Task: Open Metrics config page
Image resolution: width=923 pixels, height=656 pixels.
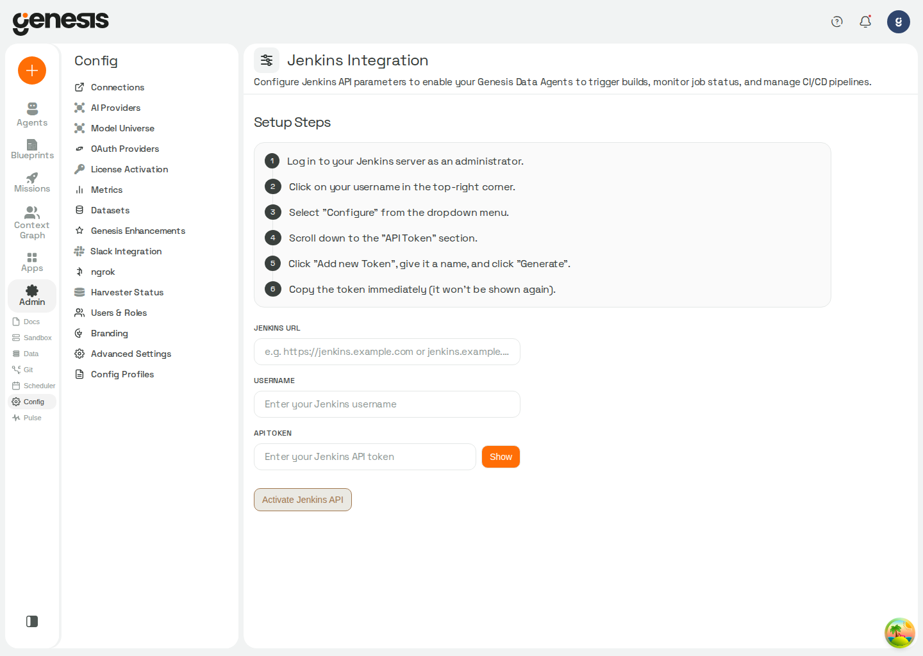Action: click(x=99, y=190)
